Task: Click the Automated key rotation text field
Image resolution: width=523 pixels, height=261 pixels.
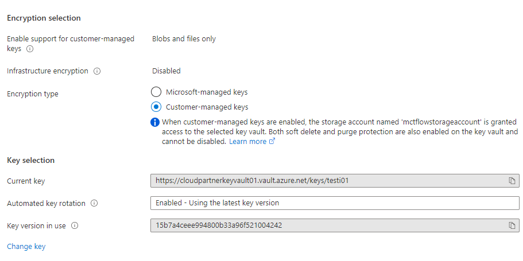Action: (x=334, y=203)
